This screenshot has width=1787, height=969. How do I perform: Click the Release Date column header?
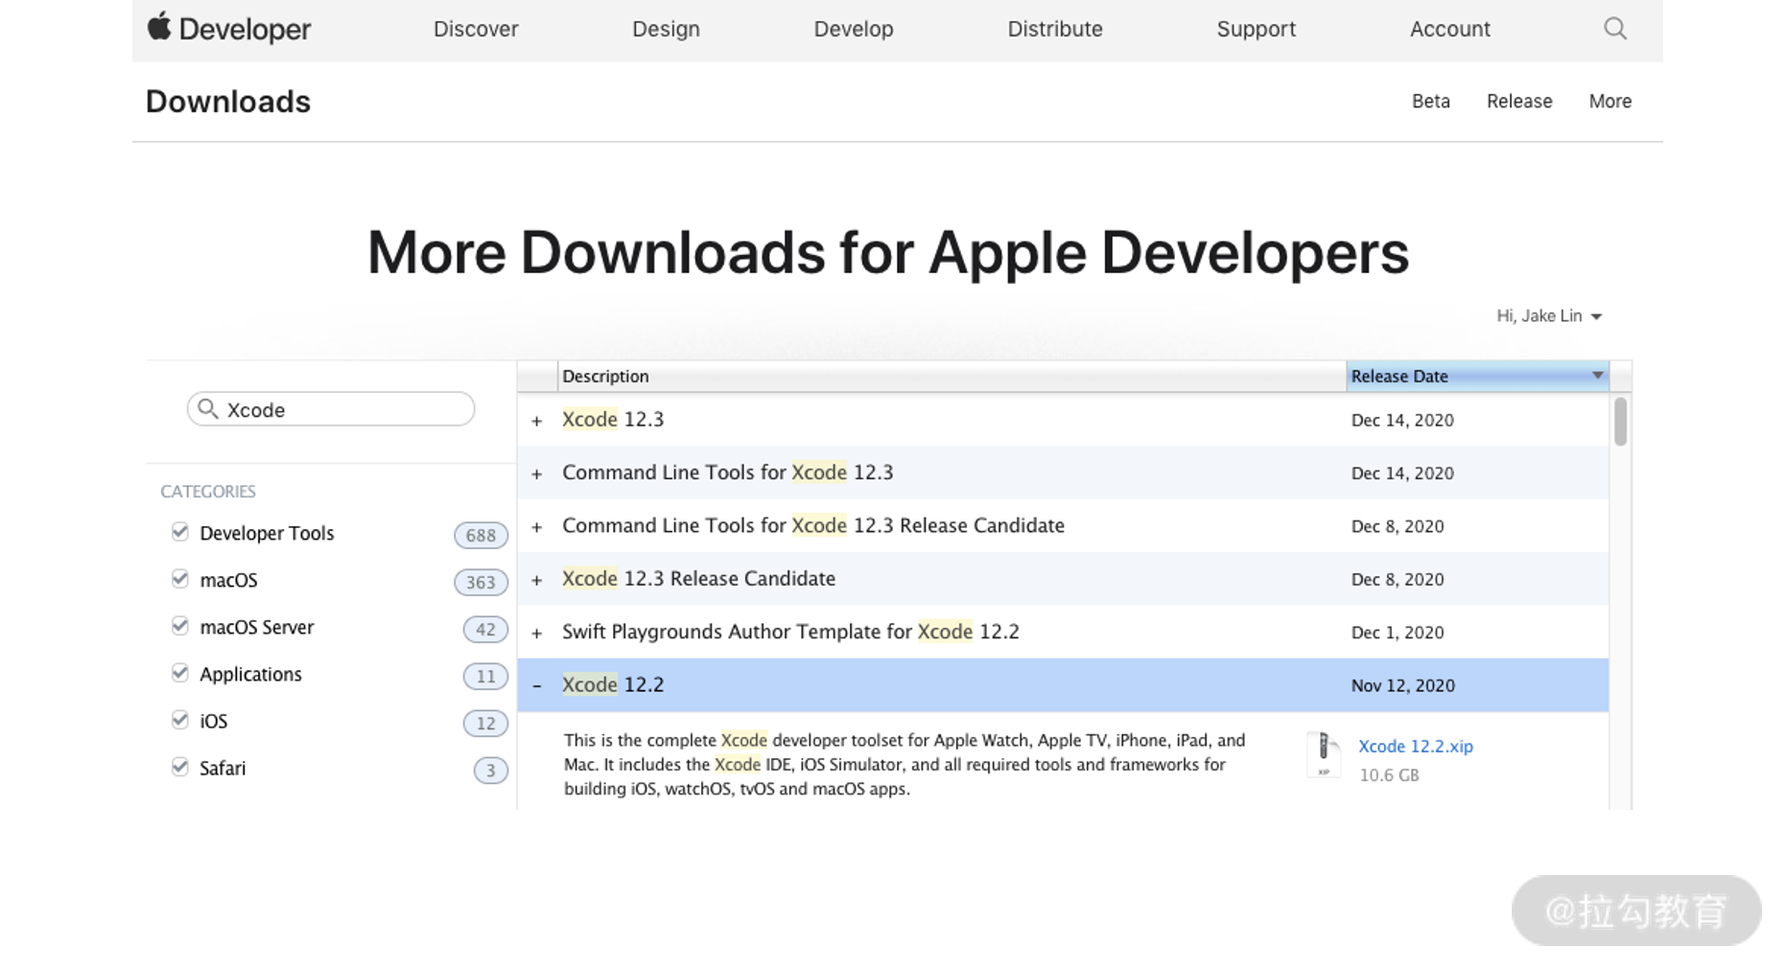(1477, 376)
